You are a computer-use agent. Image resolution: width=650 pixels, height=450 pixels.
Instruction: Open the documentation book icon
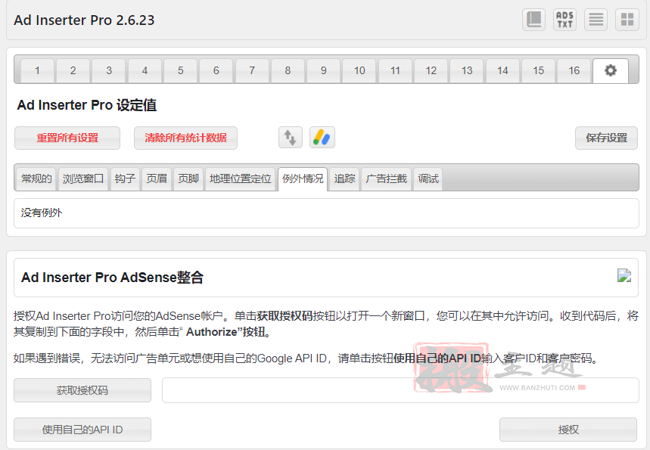pos(533,20)
